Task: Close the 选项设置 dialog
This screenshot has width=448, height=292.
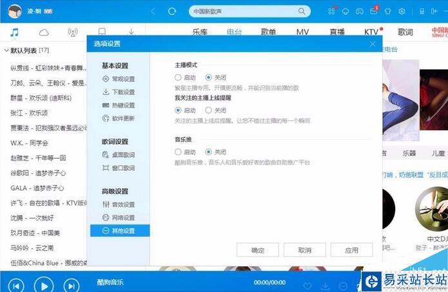Action: (373, 44)
